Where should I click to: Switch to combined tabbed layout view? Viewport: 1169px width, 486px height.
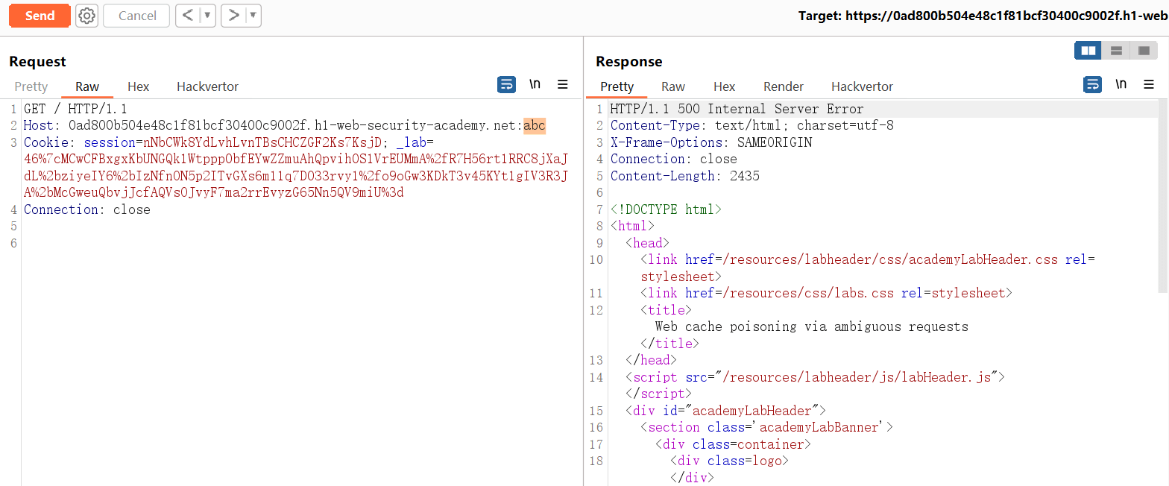pos(1143,51)
